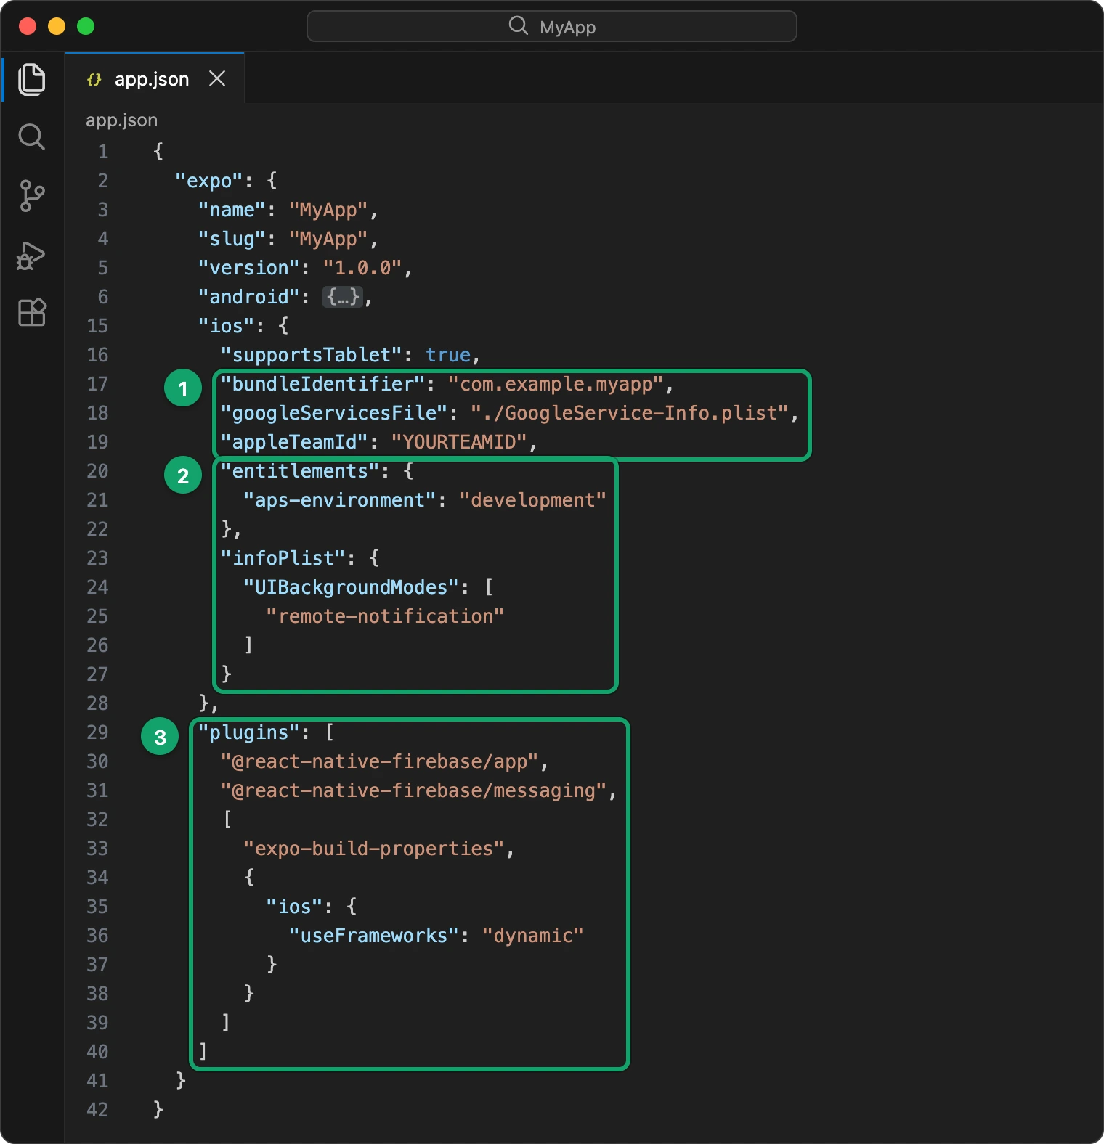Click the "@react-native-firebase/app" string

click(380, 761)
